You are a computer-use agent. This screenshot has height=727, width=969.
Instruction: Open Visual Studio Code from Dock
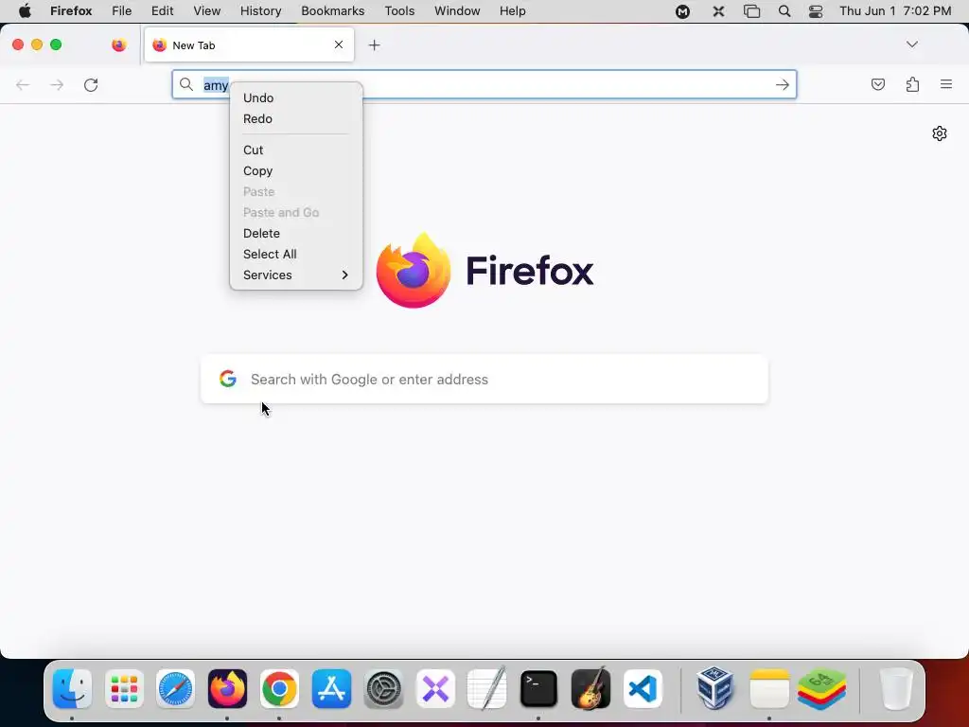(643, 689)
